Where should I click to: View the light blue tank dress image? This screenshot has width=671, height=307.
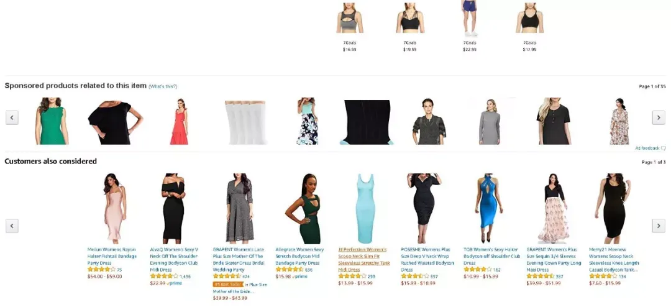(x=365, y=209)
